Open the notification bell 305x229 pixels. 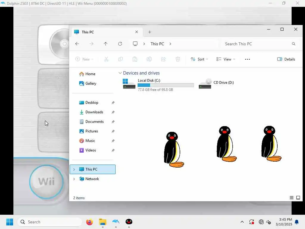pyautogui.click(x=297, y=222)
